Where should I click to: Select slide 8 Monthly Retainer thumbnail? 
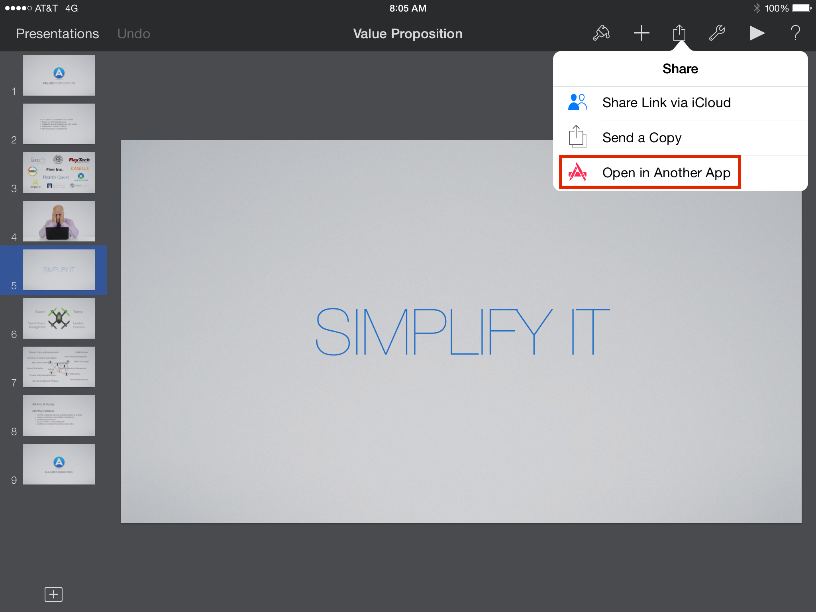point(59,416)
